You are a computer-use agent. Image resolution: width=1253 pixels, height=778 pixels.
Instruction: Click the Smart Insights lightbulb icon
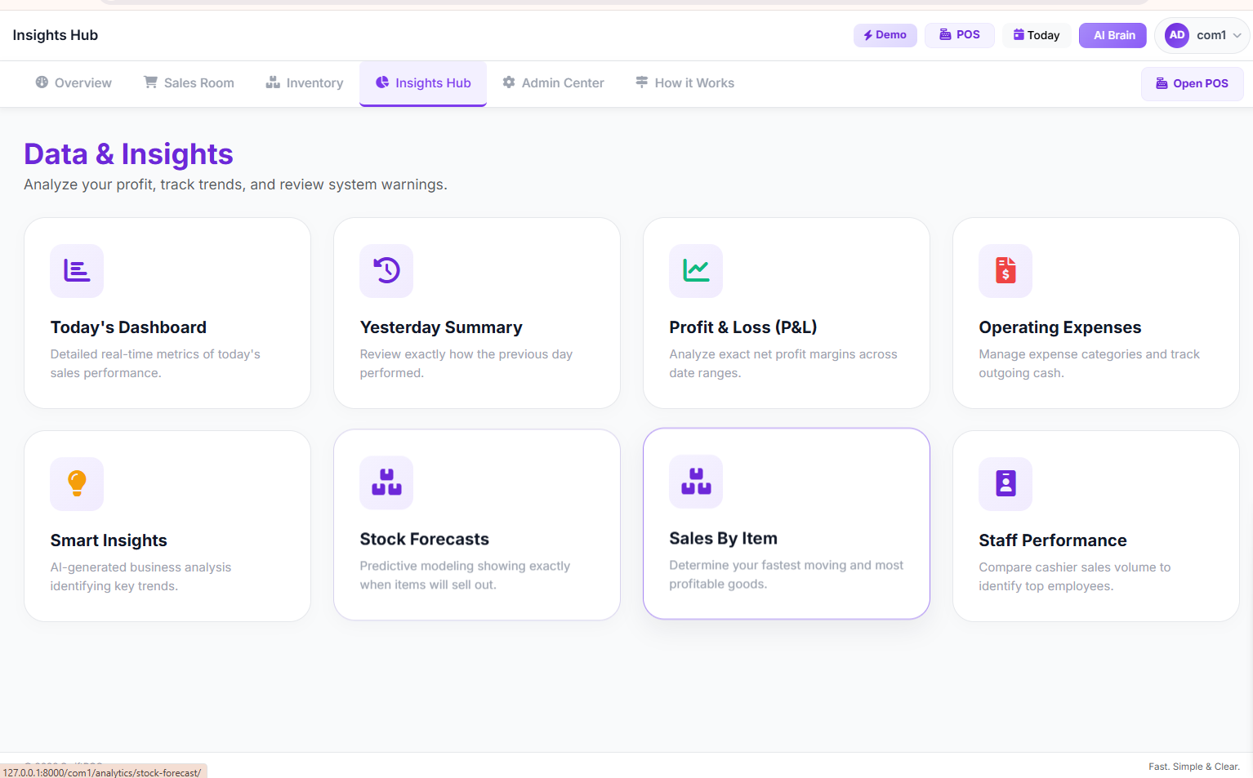point(77,483)
